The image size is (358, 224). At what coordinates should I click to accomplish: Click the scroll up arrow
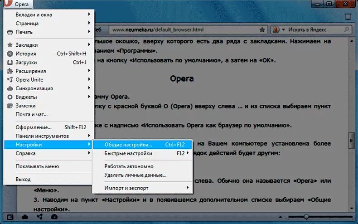click(351, 41)
